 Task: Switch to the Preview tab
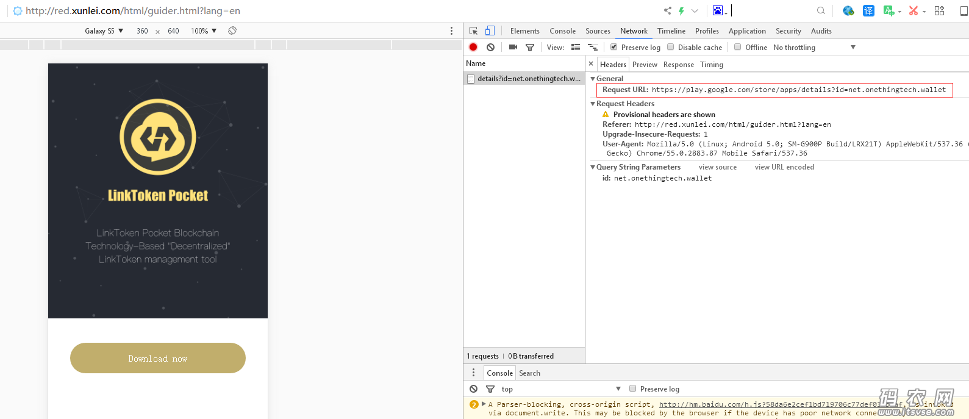pos(645,64)
